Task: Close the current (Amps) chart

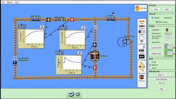Action: 83,28
